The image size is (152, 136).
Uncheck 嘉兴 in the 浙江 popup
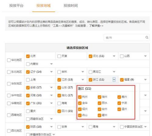coord(119,97)
